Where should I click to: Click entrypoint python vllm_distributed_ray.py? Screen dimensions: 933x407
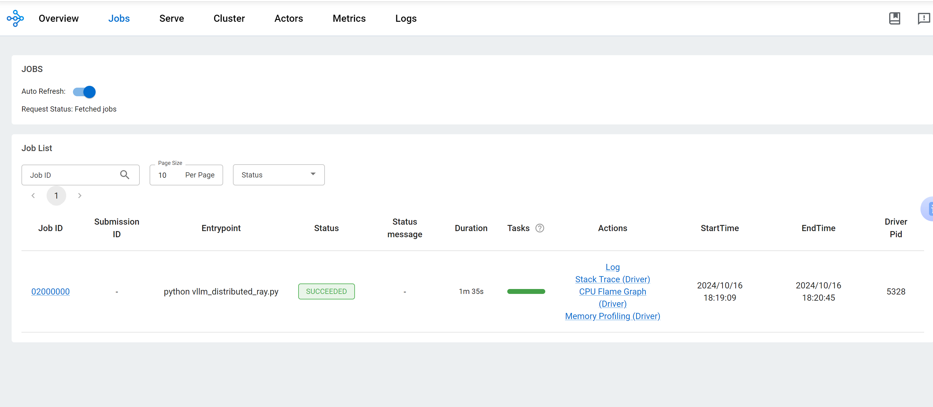click(221, 292)
